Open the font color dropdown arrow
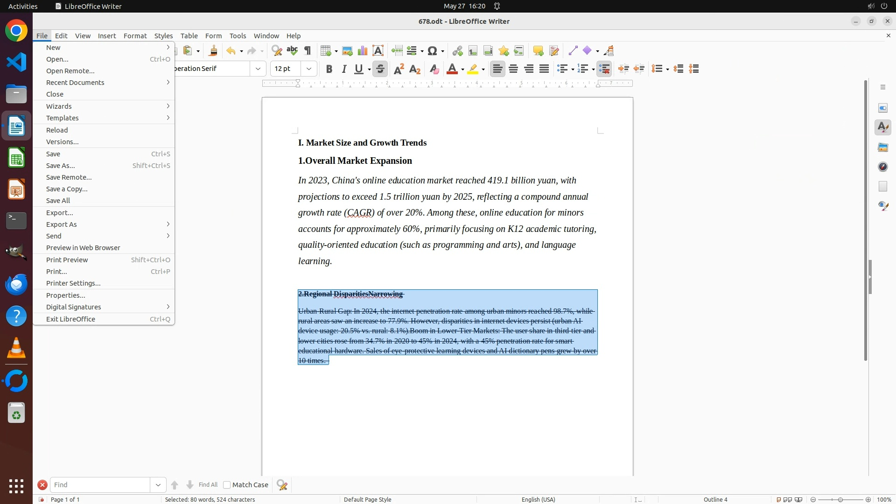 coord(462,70)
